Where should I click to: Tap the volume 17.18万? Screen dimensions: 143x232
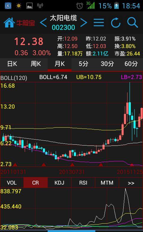73,54
